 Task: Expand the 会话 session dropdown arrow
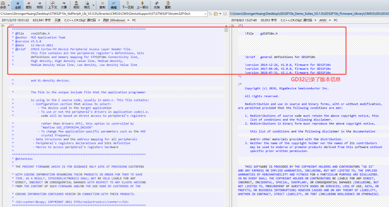(x=9, y=5)
